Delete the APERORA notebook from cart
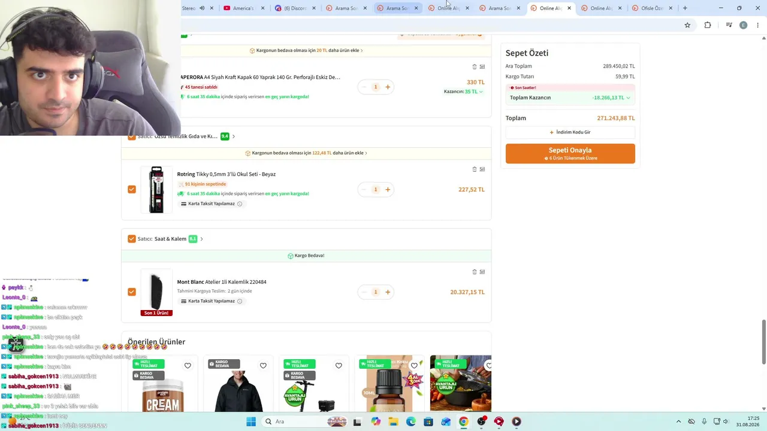 (478, 66)
